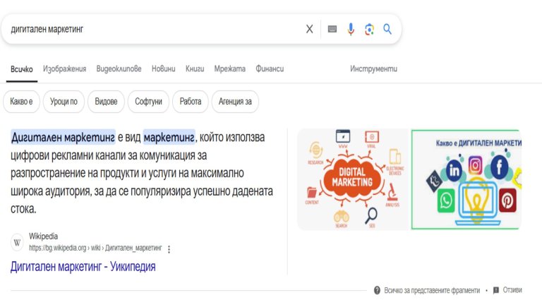Apply the 'Какво е' filter chip

pos(21,102)
